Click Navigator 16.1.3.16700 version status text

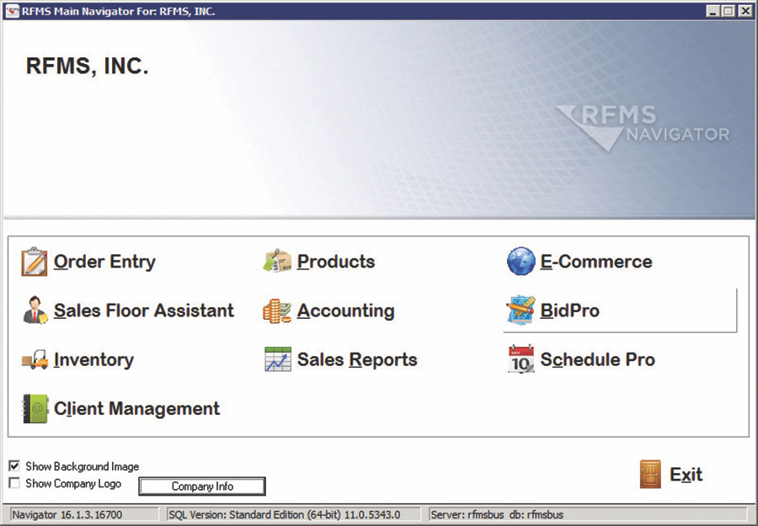click(x=67, y=515)
